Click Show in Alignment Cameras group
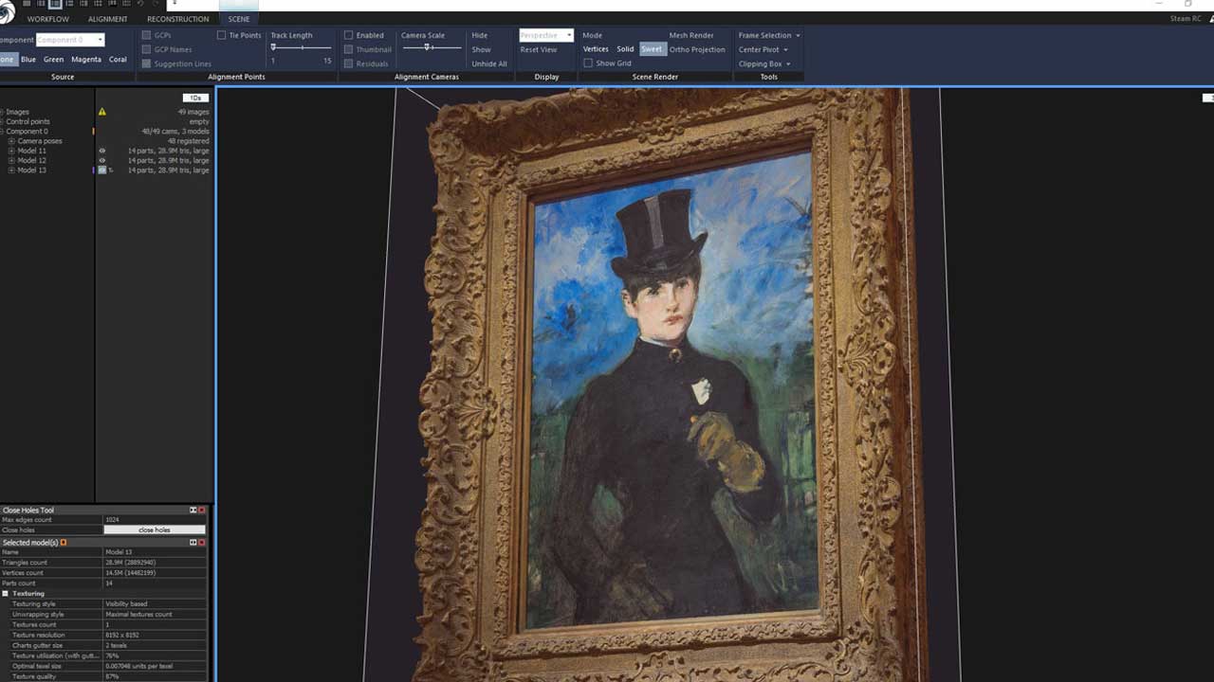This screenshot has width=1214, height=682. click(481, 49)
